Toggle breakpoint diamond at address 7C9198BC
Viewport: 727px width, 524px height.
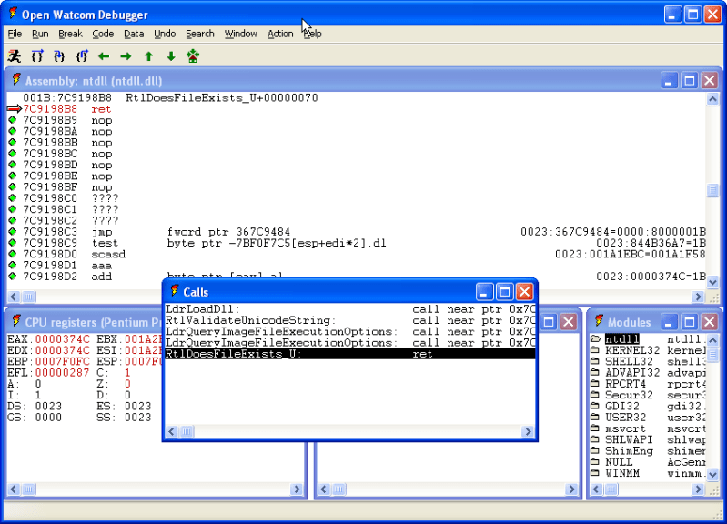coord(13,154)
